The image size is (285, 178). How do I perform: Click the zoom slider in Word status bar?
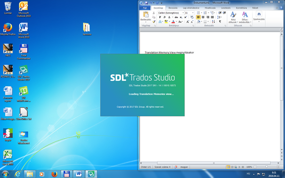pyautogui.click(x=267, y=167)
